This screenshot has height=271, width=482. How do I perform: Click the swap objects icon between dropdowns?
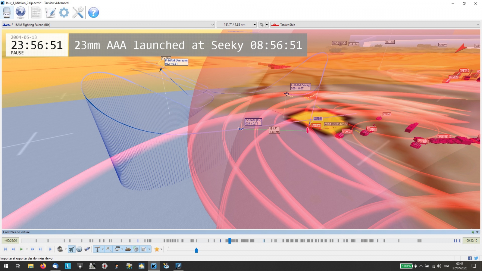coord(261,25)
